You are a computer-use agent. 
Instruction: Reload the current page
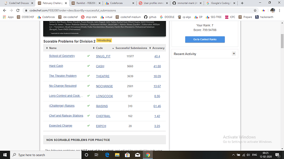pos(18,11)
